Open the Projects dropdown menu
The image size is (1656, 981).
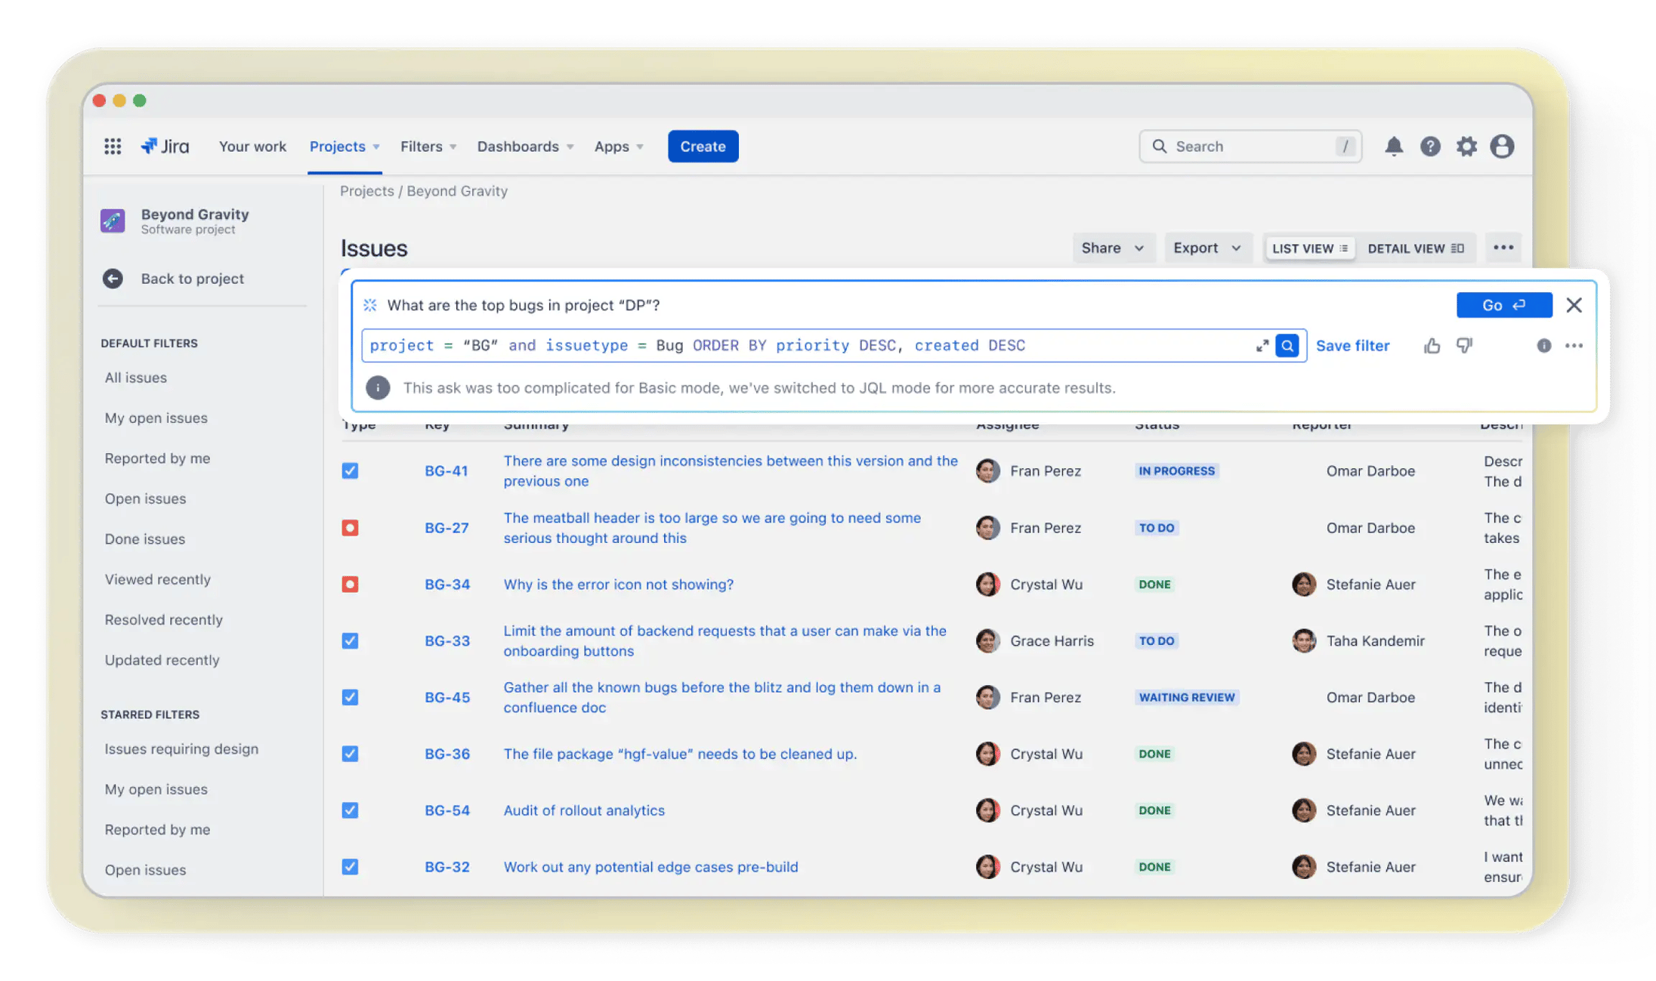point(344,147)
